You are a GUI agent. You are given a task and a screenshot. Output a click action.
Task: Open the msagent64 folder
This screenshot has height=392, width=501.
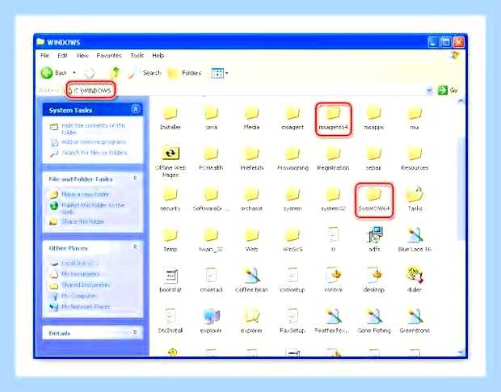tap(333, 119)
